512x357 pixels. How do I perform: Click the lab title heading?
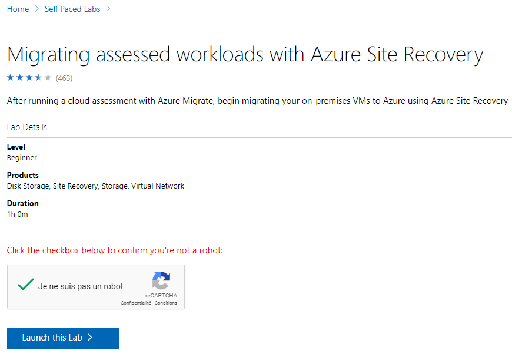[x=245, y=54]
